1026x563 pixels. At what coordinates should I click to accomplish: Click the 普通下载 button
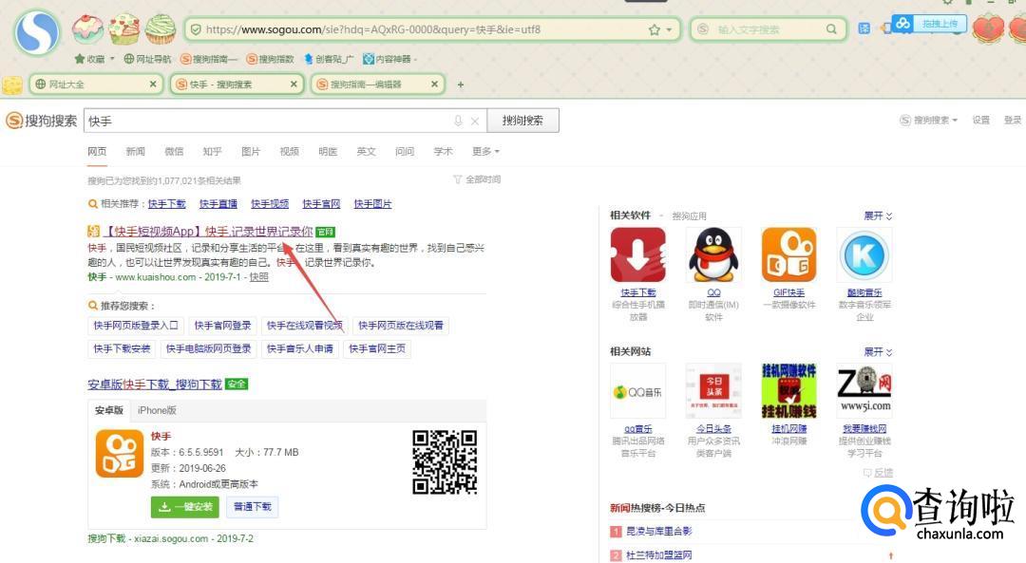[252, 507]
